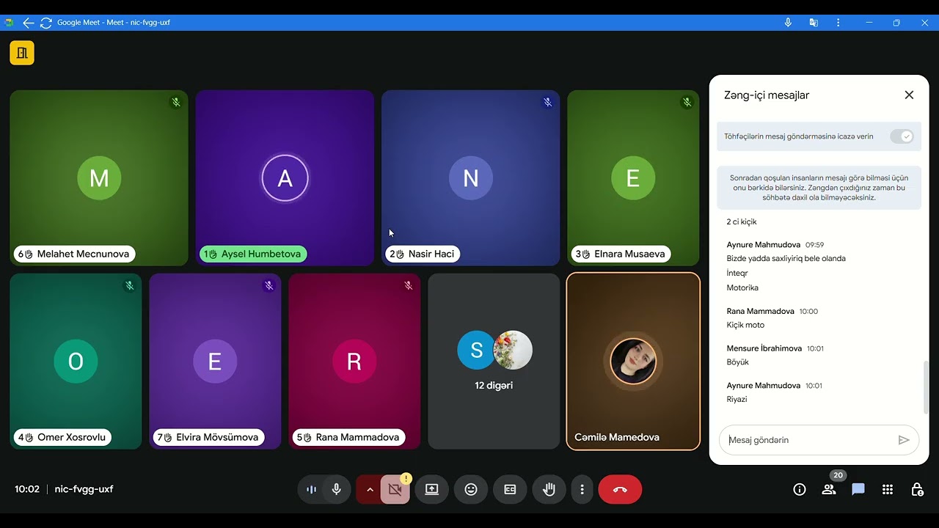939x528 pixels.
Task: Open the 12 digəri participants tile
Action: tap(494, 362)
